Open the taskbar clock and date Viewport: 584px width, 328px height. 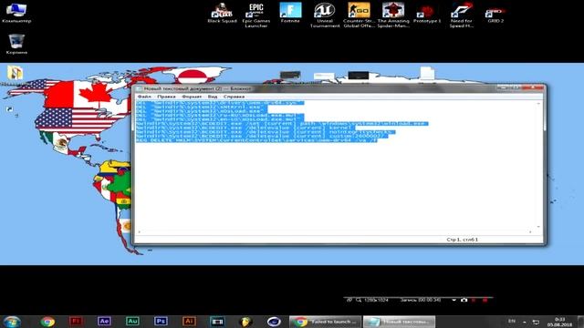point(559,322)
